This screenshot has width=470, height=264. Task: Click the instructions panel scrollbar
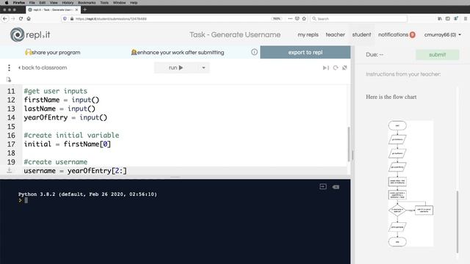click(x=458, y=222)
